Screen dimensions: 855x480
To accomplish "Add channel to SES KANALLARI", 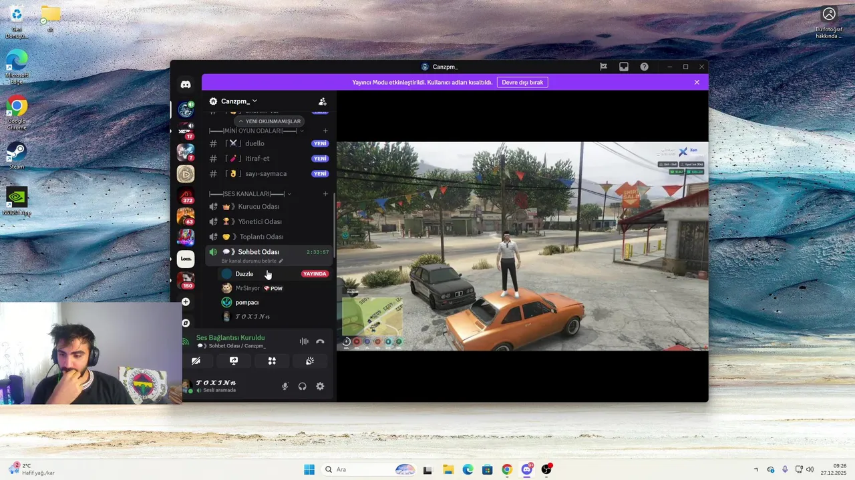I will point(325,194).
